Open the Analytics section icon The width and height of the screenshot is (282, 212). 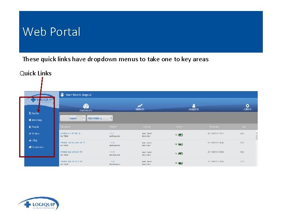tap(194, 106)
